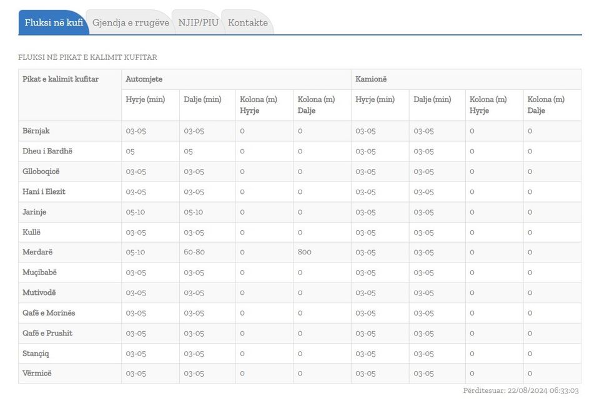The width and height of the screenshot is (612, 406).
Task: Open the Fluksi në kufi tab
Action: 54,22
